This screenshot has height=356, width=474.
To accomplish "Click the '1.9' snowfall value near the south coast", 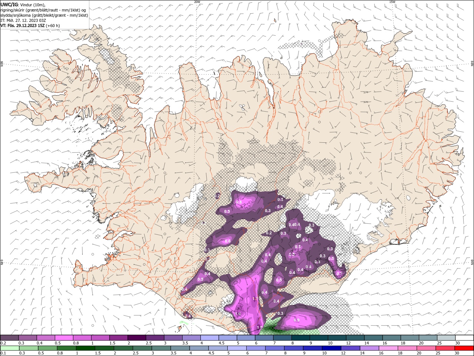I will 260,327.
